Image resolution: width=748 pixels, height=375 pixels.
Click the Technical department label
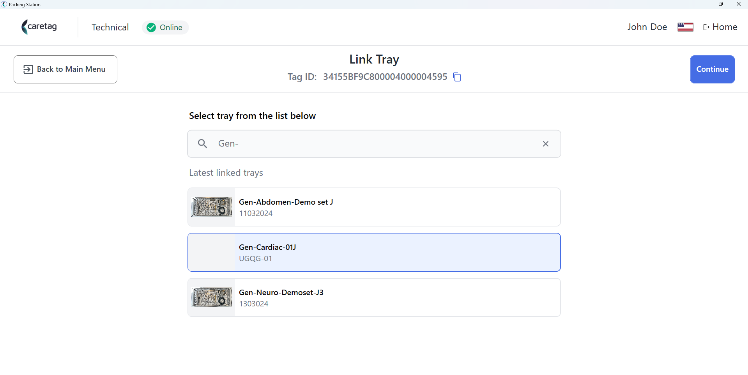coord(110,27)
